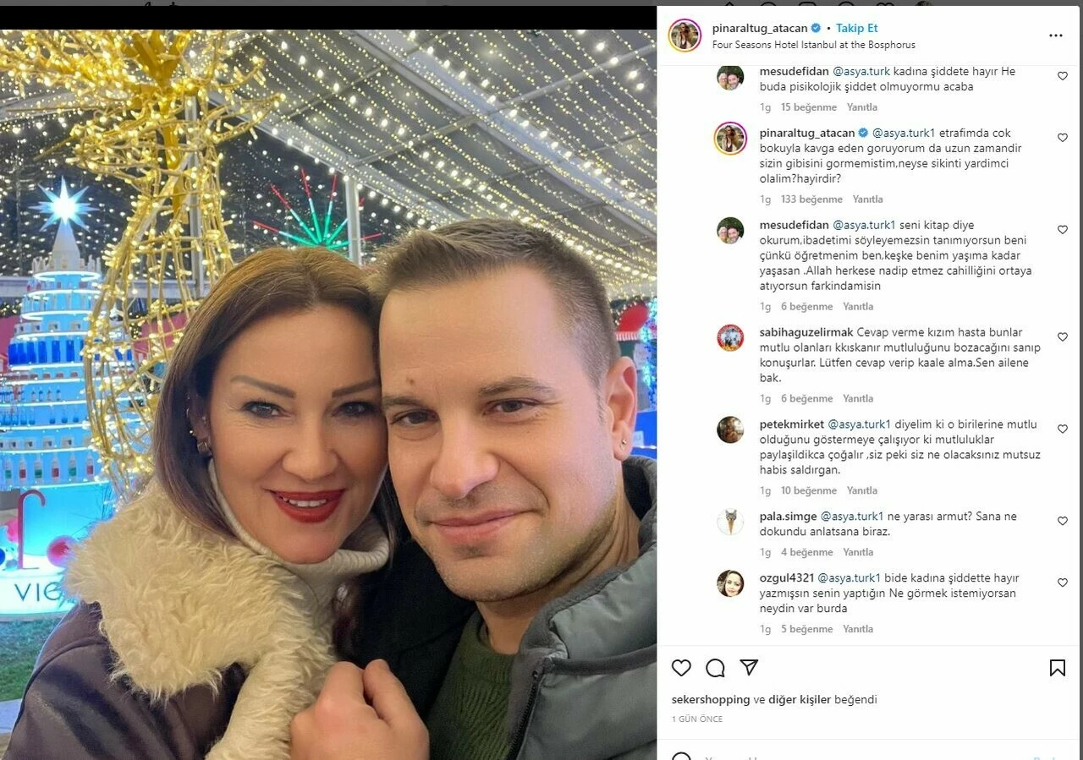Viewport: 1083px width, 760px height.
Task: Like pala.simge's comment with heart
Action: click(1062, 521)
